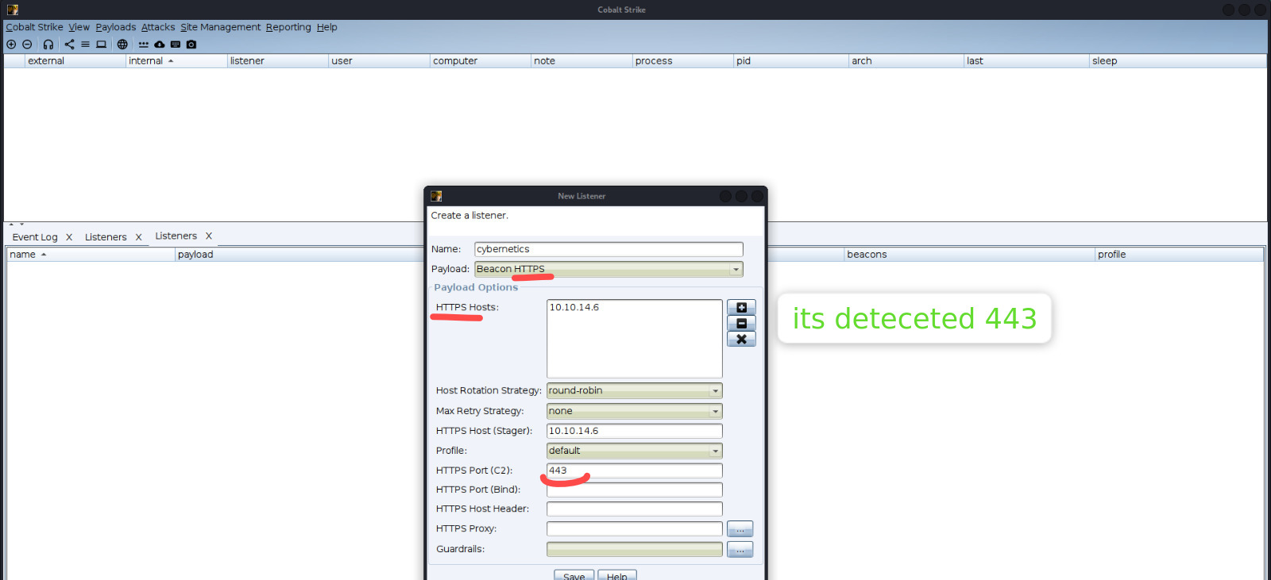
Task: Switch to the Event Log tab
Action: [35, 237]
